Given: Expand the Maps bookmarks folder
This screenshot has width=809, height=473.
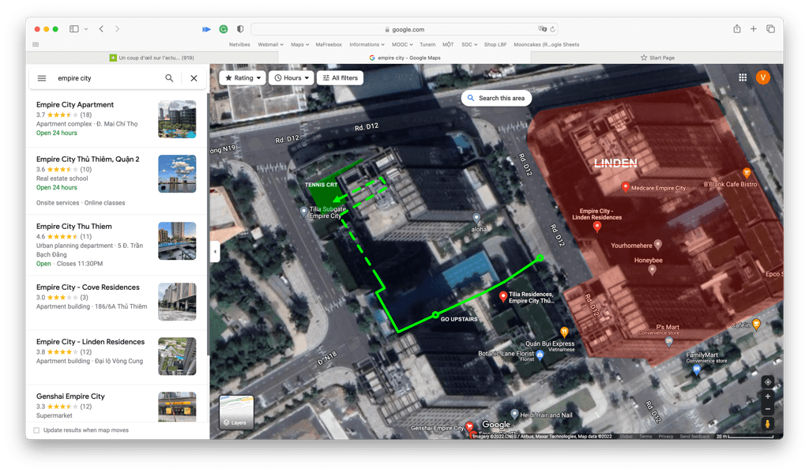Looking at the screenshot, I should (x=299, y=44).
